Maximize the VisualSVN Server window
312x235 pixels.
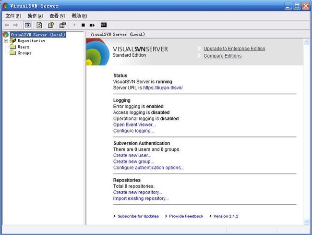(x=297, y=6)
